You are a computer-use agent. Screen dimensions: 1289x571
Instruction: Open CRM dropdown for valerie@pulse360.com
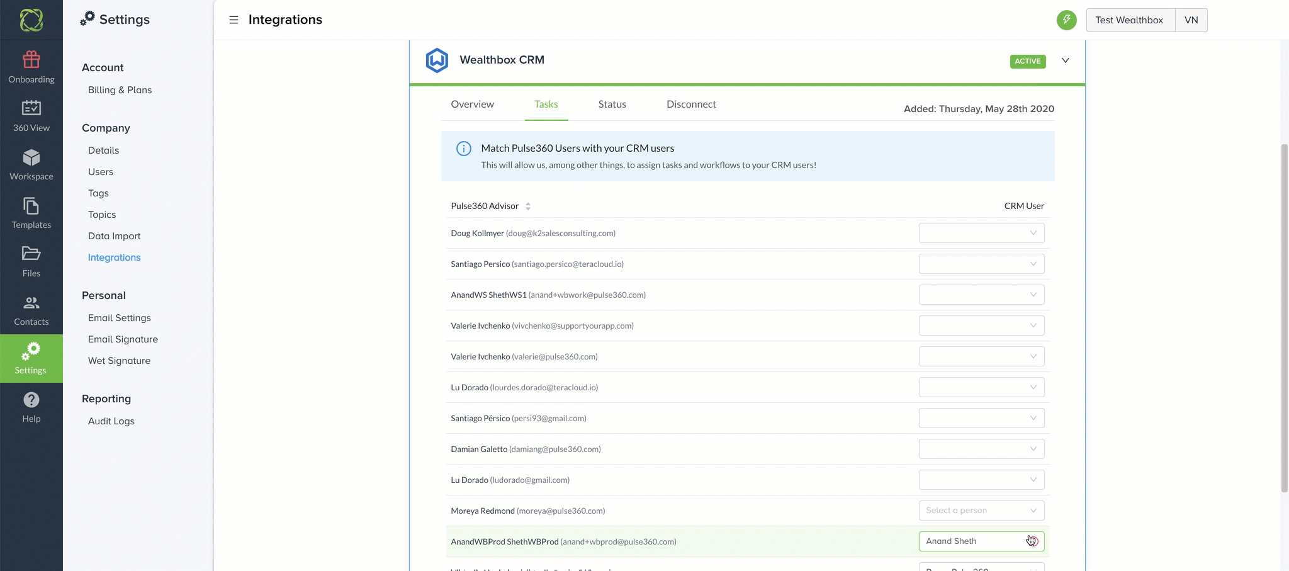click(x=981, y=356)
